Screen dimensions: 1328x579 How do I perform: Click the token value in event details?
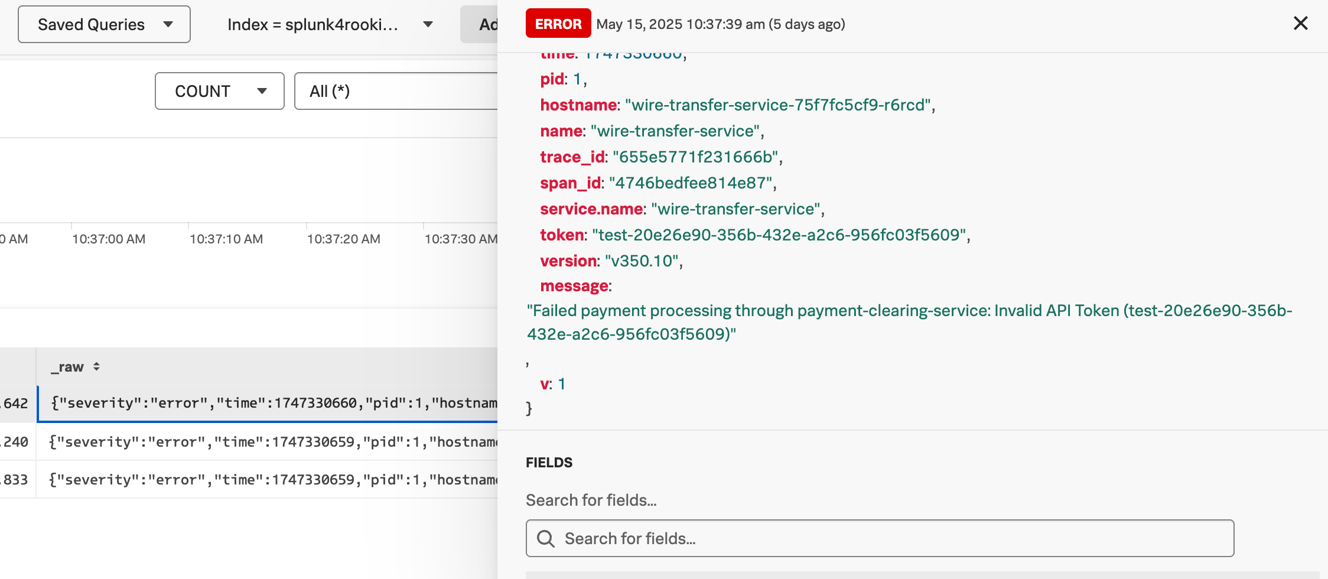pyautogui.click(x=780, y=235)
